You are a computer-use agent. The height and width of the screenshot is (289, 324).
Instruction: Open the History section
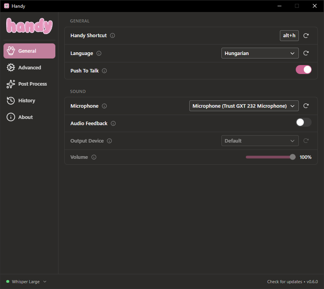click(x=26, y=100)
